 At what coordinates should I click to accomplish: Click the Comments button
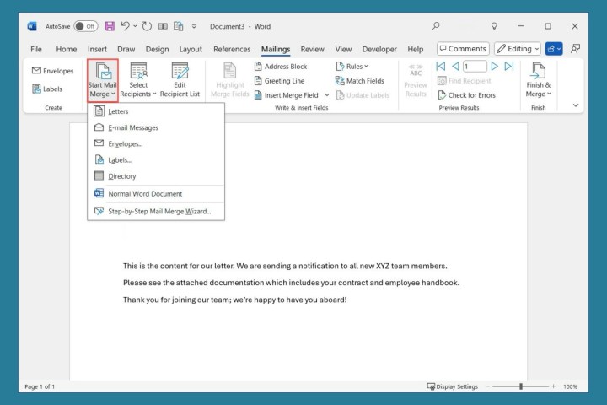pos(463,49)
